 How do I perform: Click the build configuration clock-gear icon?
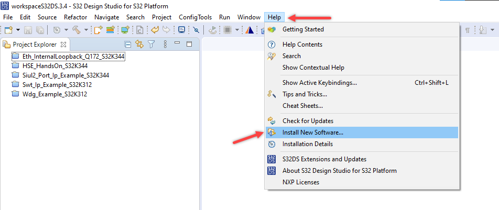pos(57,30)
